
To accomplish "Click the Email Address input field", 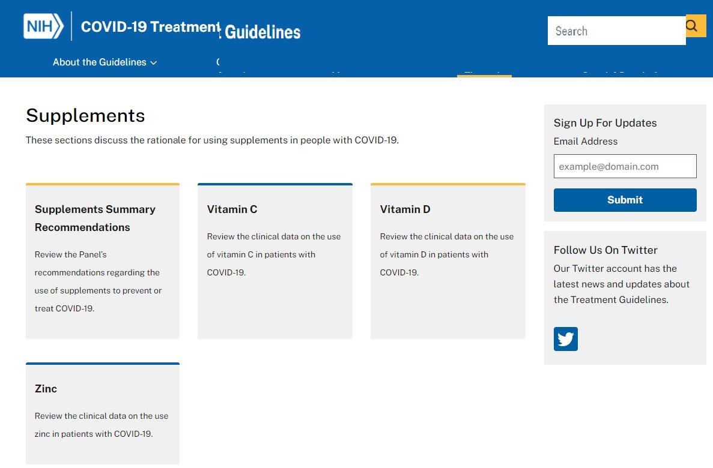I will [625, 166].
